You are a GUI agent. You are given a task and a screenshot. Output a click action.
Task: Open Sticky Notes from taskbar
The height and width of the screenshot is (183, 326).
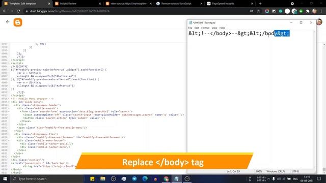[92, 178]
